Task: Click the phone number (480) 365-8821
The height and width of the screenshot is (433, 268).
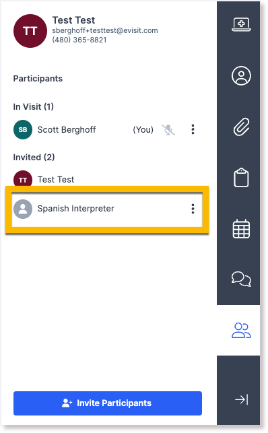Action: click(79, 40)
